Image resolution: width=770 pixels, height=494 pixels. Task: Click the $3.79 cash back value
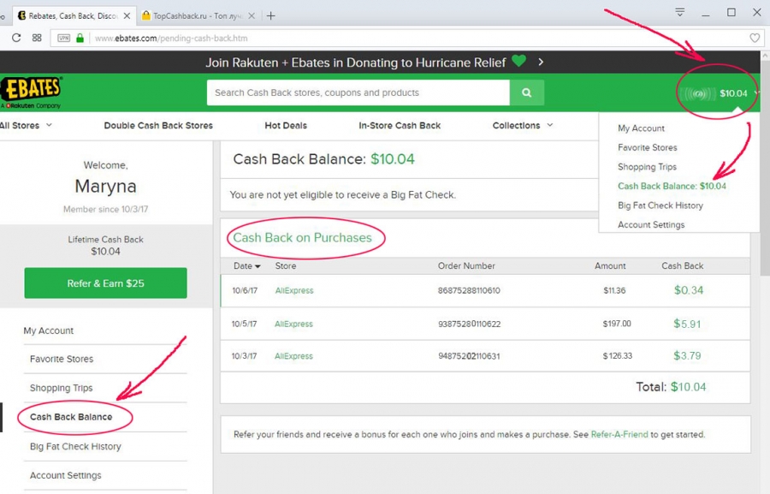point(687,355)
